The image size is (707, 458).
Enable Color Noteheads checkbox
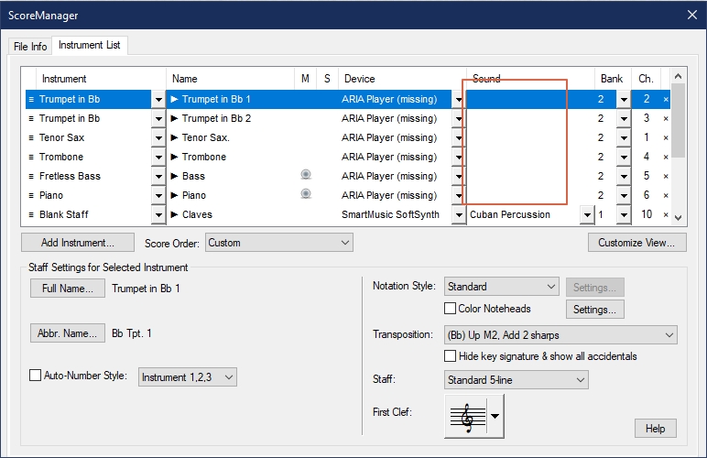(x=451, y=309)
